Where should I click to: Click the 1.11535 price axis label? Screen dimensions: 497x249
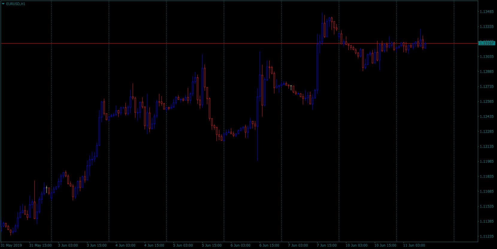coord(487,206)
